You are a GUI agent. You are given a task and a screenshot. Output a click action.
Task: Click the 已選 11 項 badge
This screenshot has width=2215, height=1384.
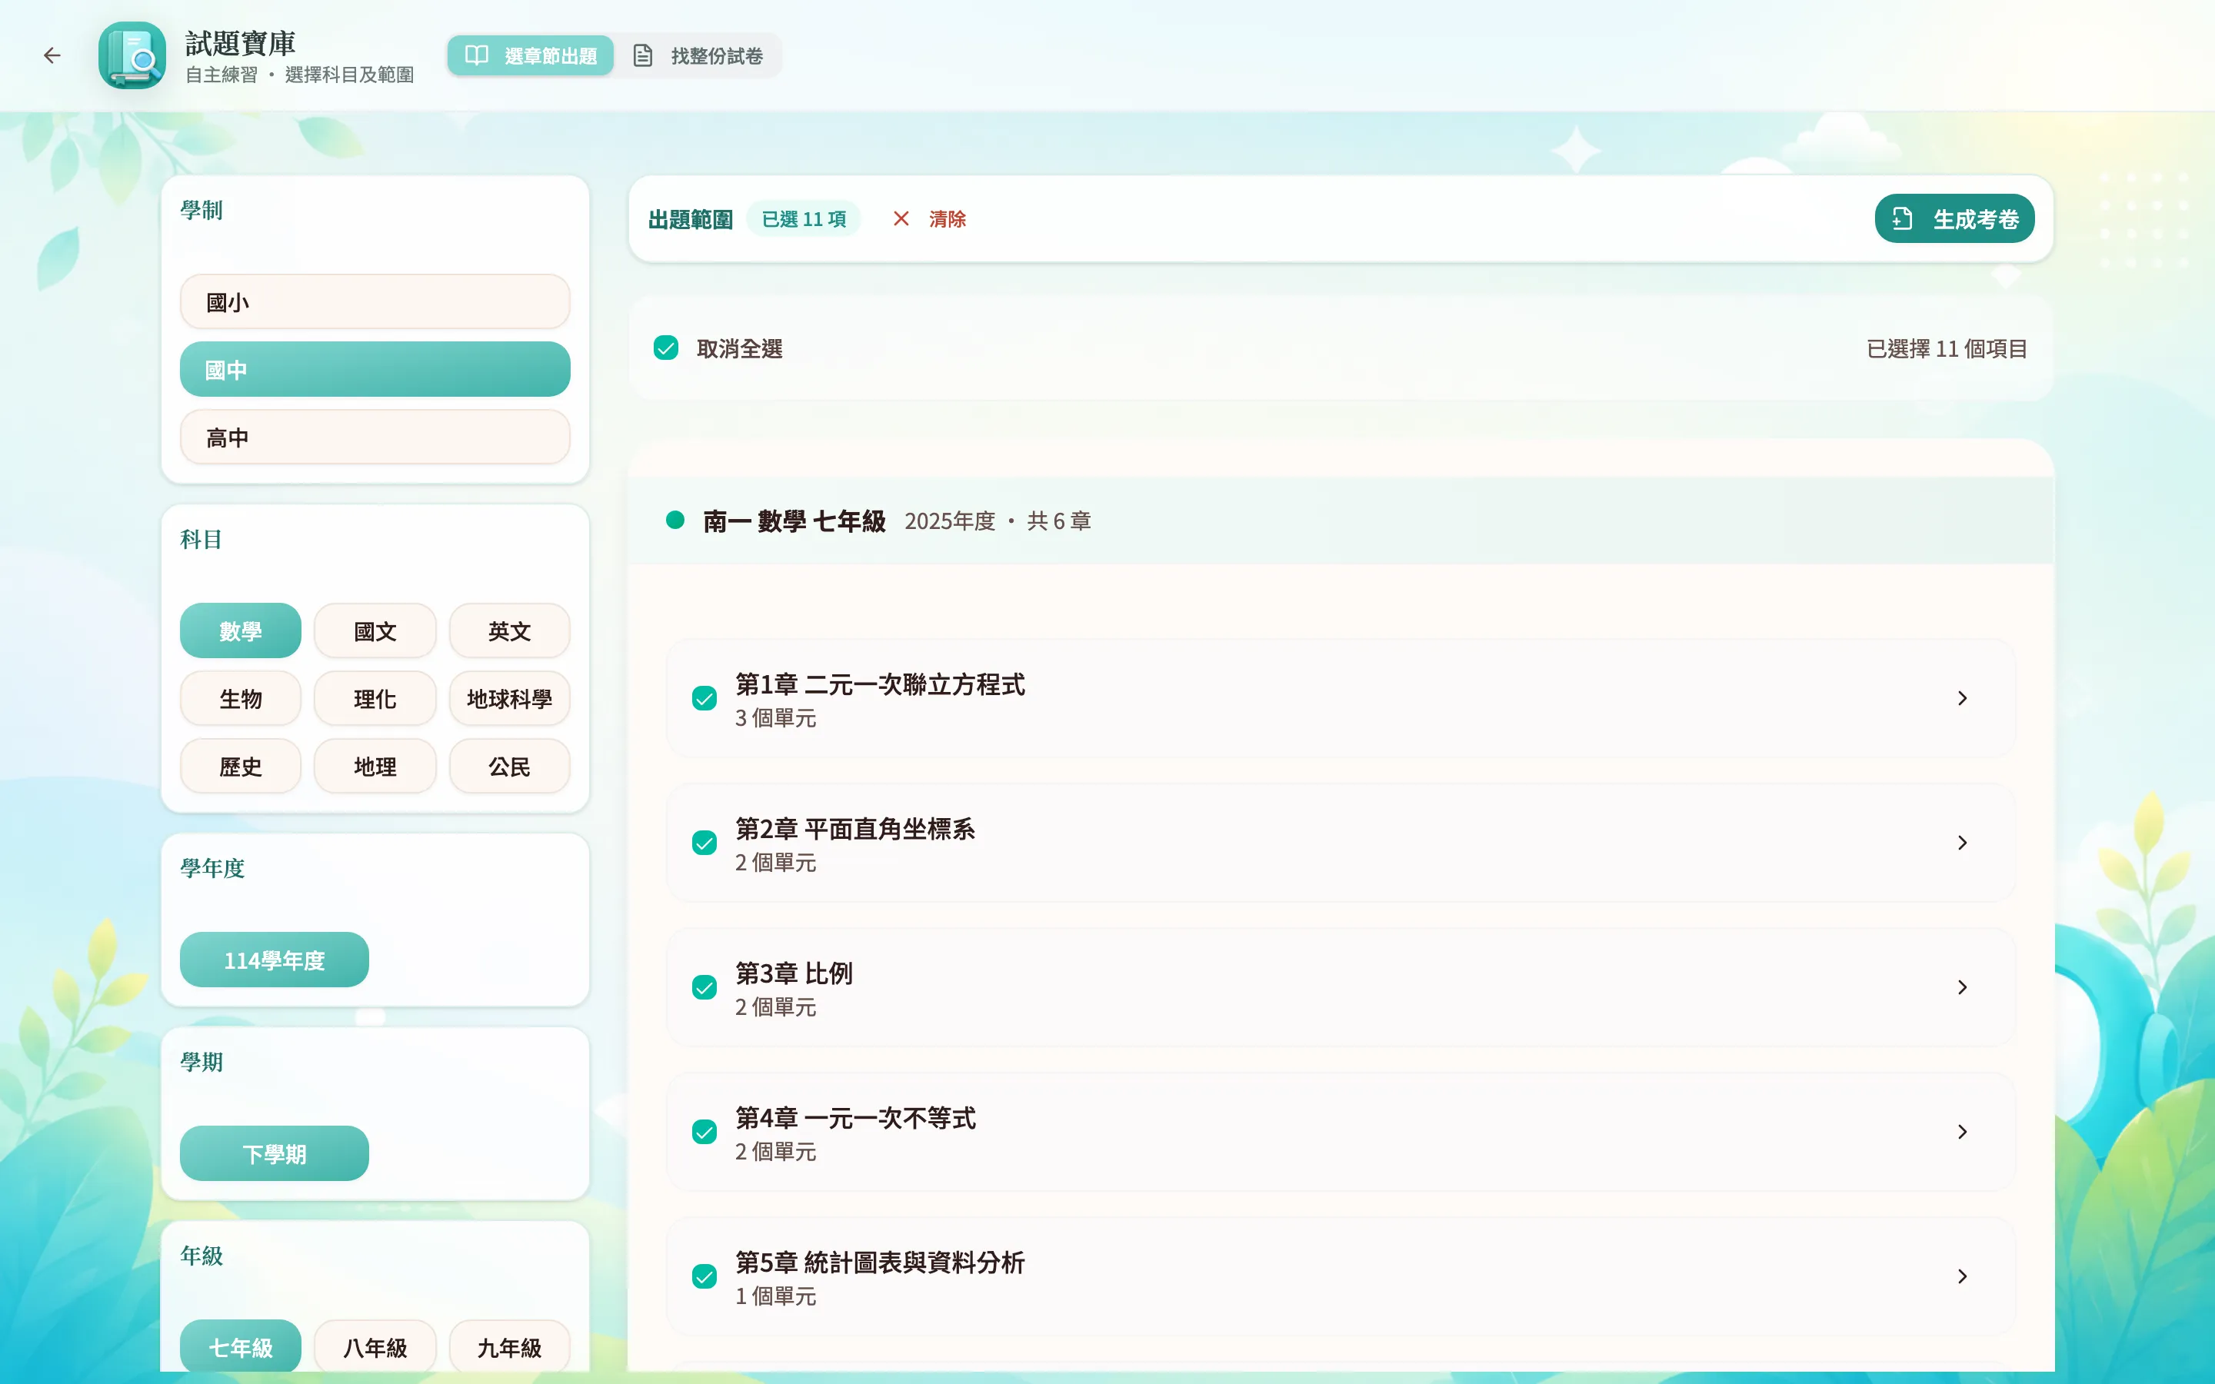pyautogui.click(x=804, y=219)
